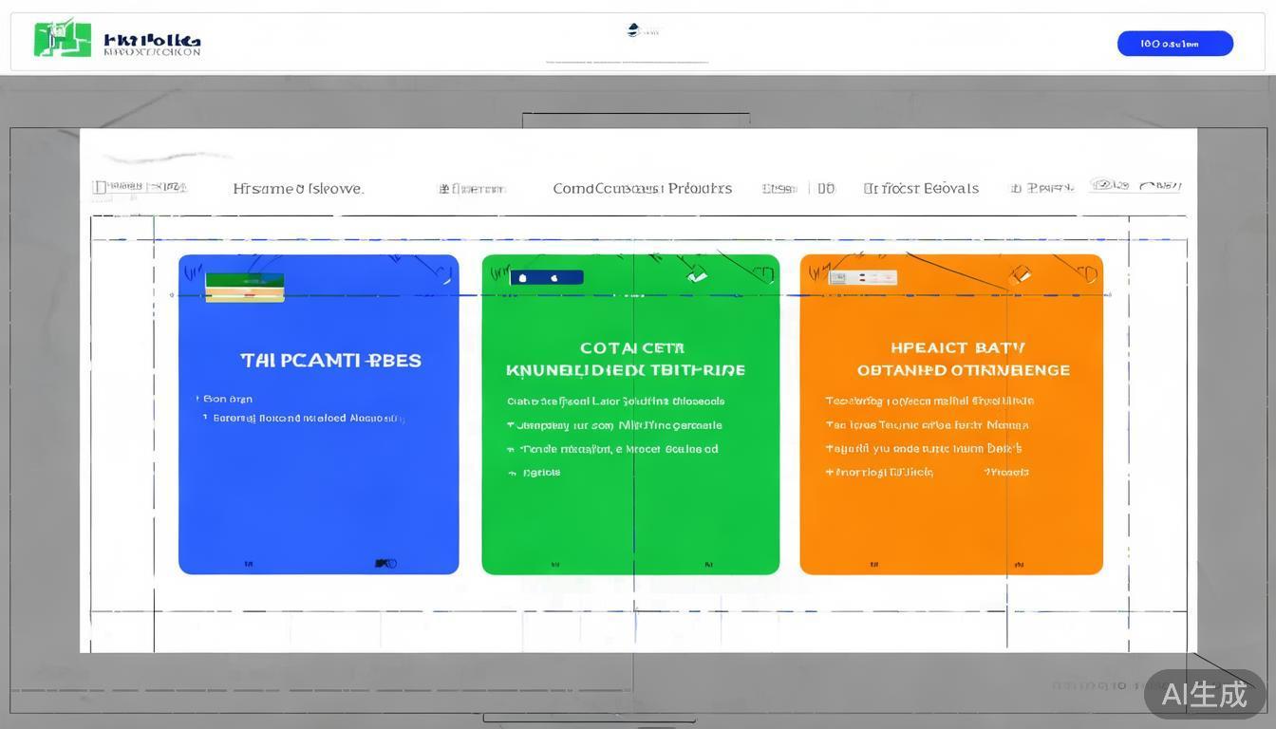Select the "Hrsame o Islowe." navigation link
Viewport: 1276px width, 729px height.
(298, 189)
